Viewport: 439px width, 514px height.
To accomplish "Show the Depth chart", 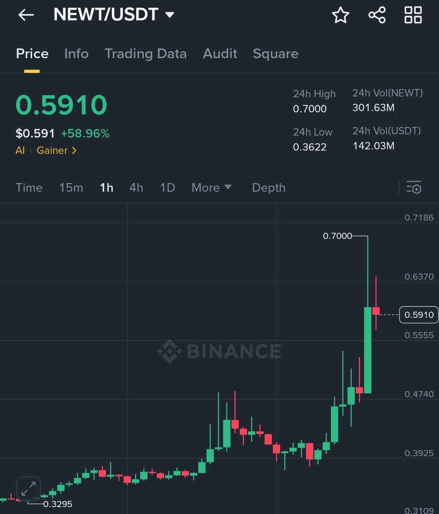I will tap(269, 188).
